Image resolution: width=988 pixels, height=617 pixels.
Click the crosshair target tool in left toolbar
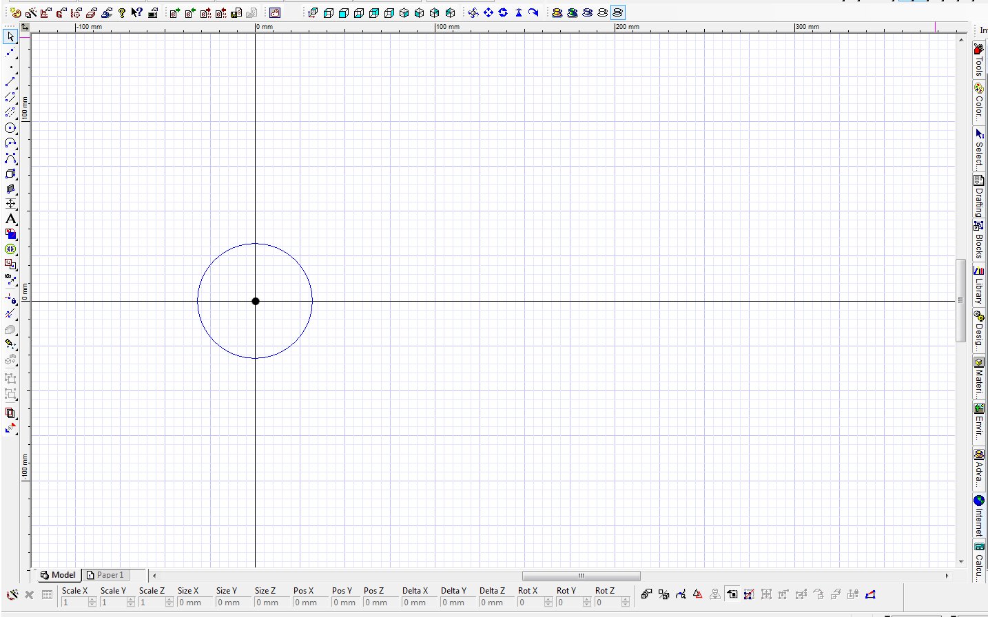[10, 204]
